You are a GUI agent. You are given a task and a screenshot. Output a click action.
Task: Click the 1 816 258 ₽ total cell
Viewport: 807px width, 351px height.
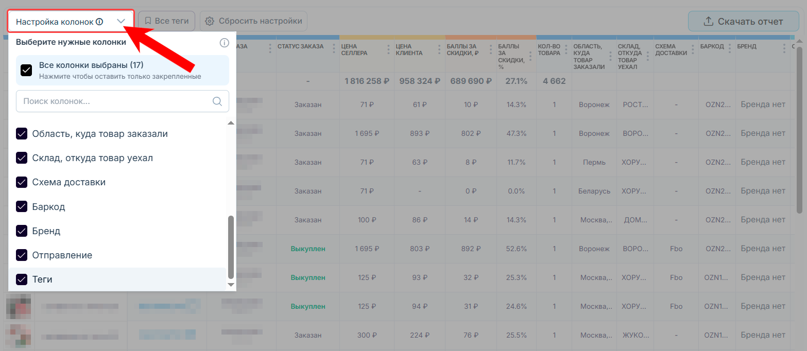tap(367, 81)
